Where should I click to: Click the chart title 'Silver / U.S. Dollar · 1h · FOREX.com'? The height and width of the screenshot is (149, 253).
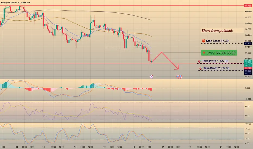tap(16, 3)
